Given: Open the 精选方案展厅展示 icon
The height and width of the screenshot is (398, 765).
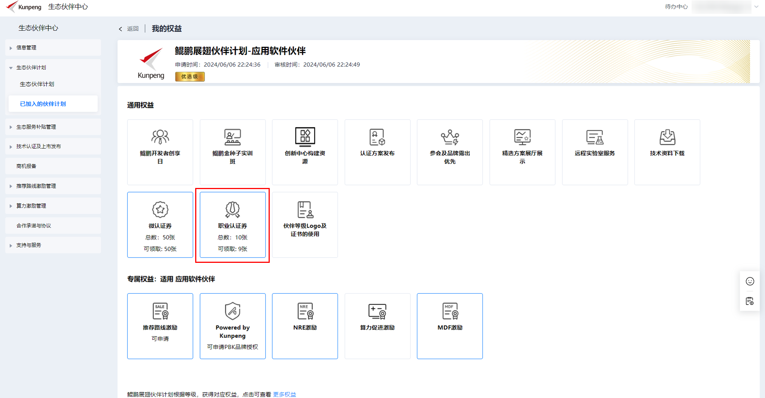Looking at the screenshot, I should [x=522, y=137].
